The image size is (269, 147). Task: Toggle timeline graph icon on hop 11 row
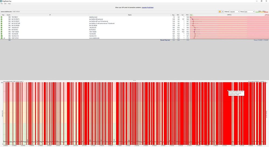pos(4,38)
